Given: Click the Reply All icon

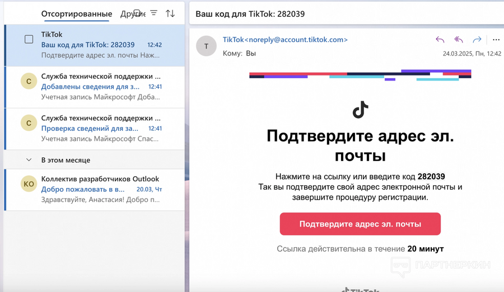Looking at the screenshot, I should point(458,40).
